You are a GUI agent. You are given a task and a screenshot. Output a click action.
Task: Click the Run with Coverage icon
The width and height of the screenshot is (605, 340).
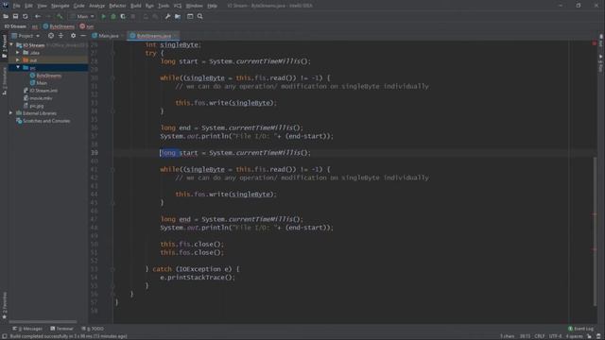[123, 16]
